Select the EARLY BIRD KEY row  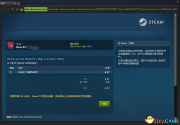pos(60,72)
